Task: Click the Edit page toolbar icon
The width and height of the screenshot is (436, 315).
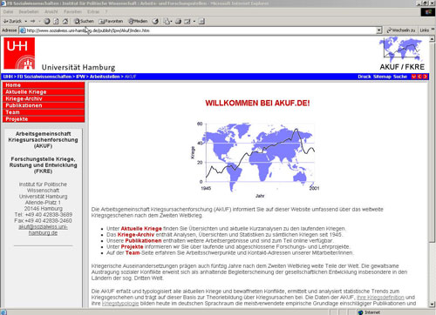Action: click(187, 21)
